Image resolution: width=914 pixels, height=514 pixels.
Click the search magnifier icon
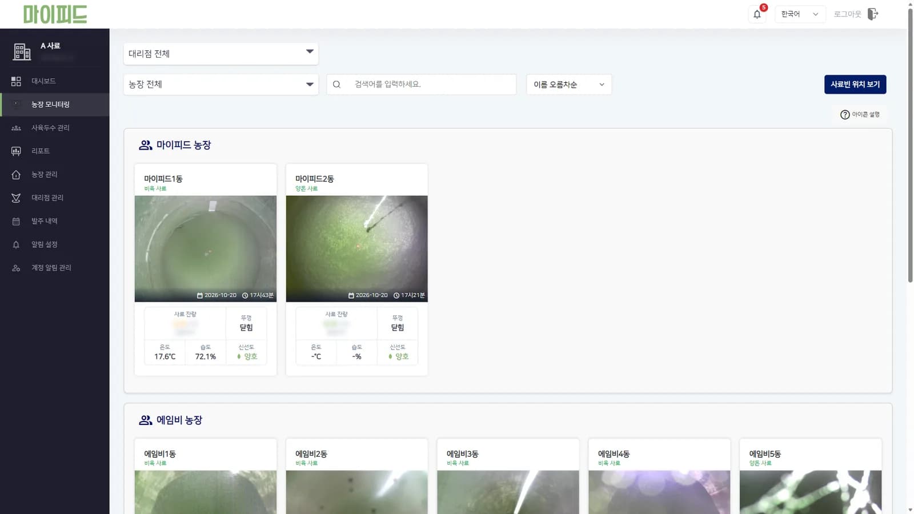336,85
